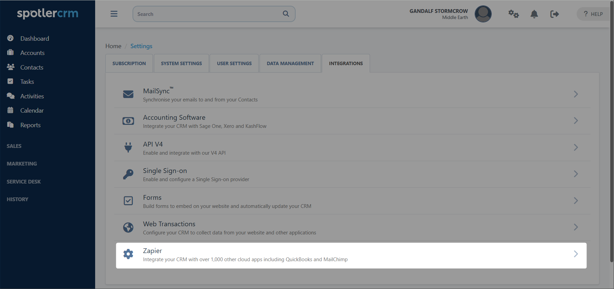Open the MailSync integration title
Image resolution: width=614 pixels, height=289 pixels.
click(x=158, y=91)
